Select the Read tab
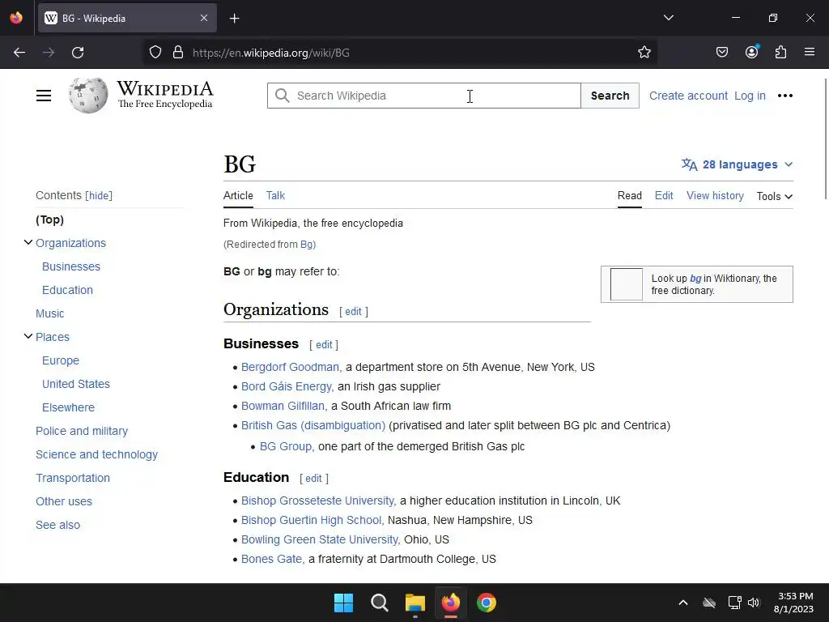 [630, 196]
